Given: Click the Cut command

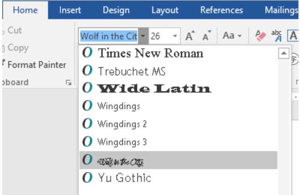Looking at the screenshot, I should click(x=12, y=30).
